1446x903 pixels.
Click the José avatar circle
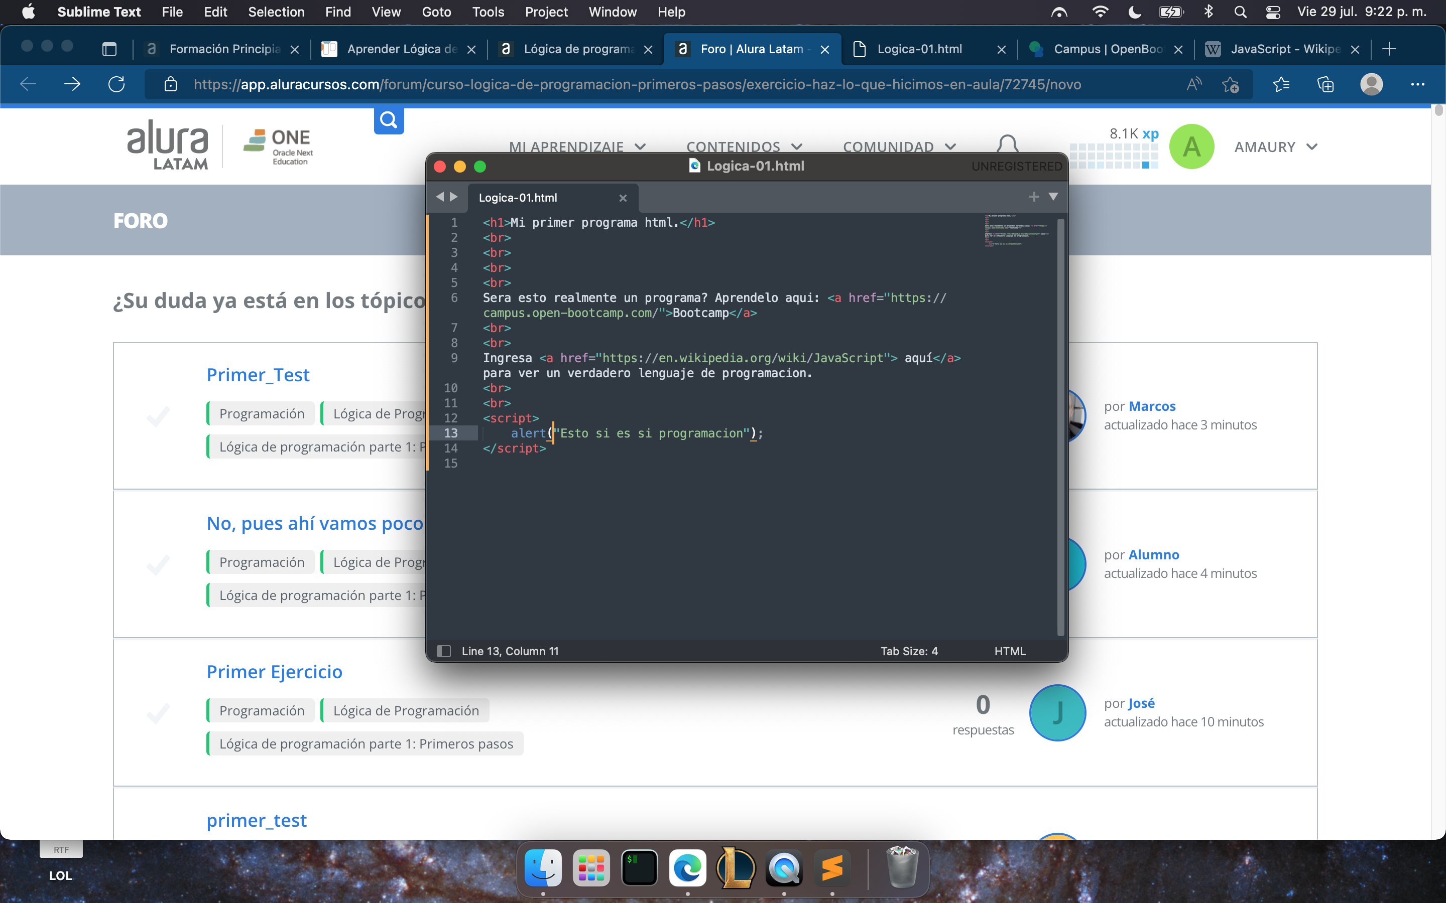[x=1057, y=712]
